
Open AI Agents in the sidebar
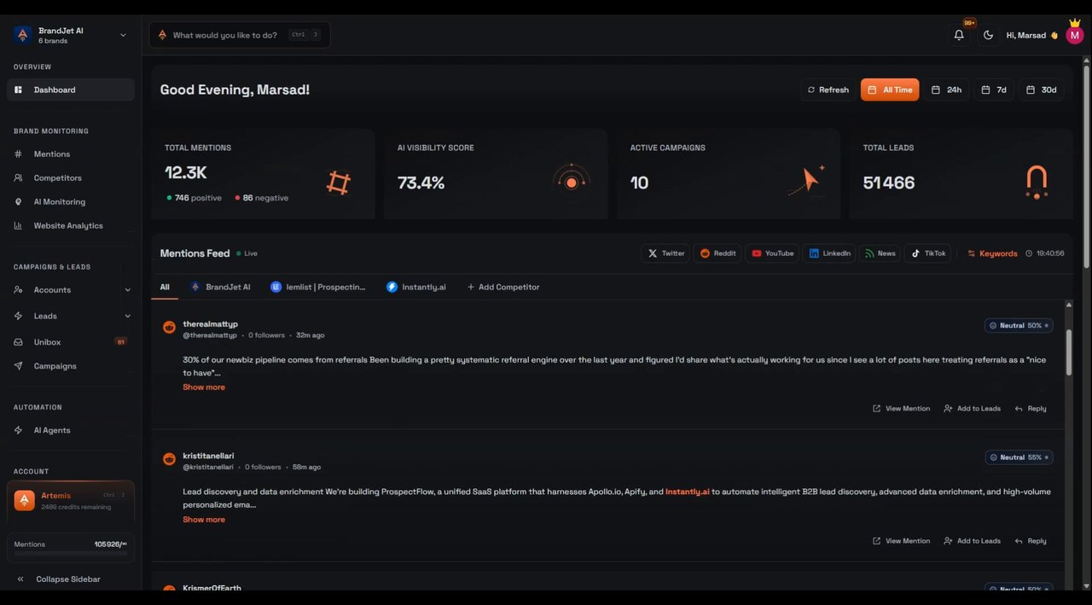[71, 430]
